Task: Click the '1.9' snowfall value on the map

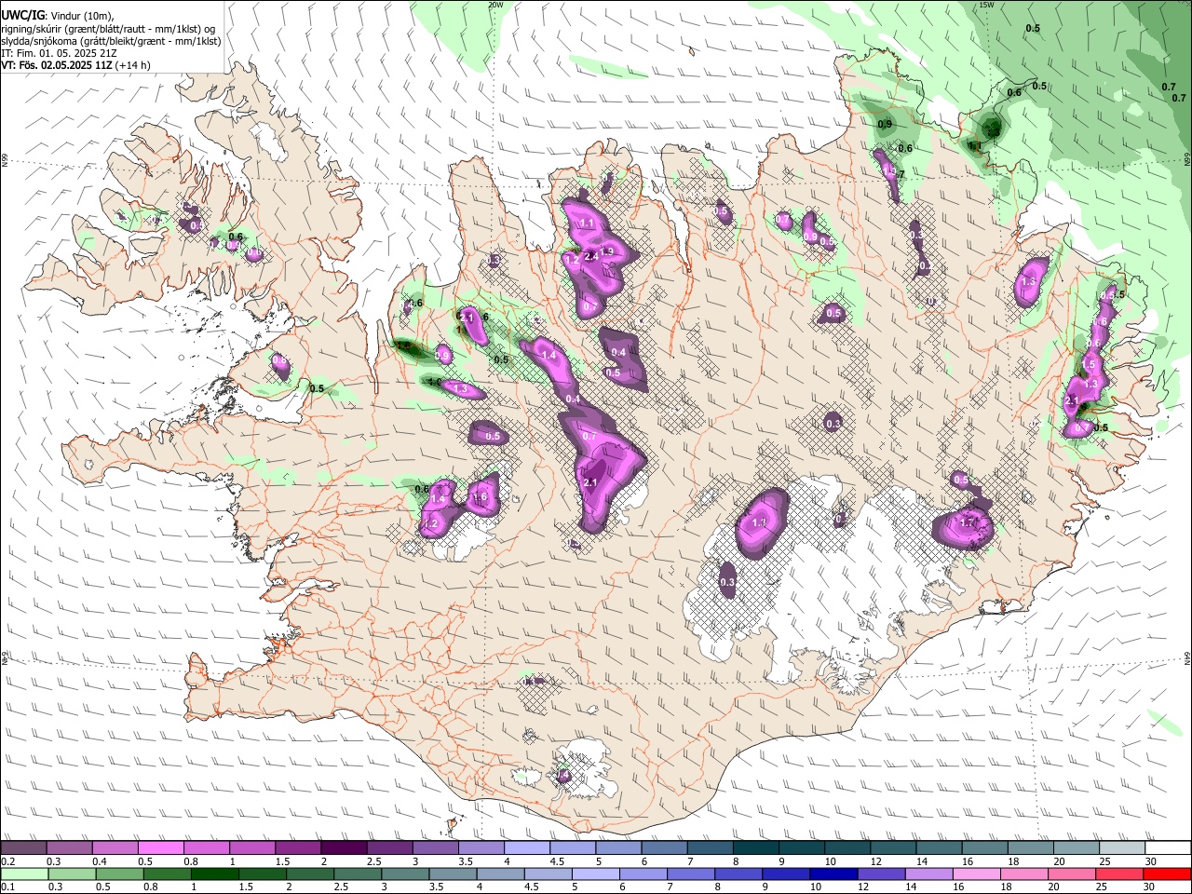Action: click(607, 251)
